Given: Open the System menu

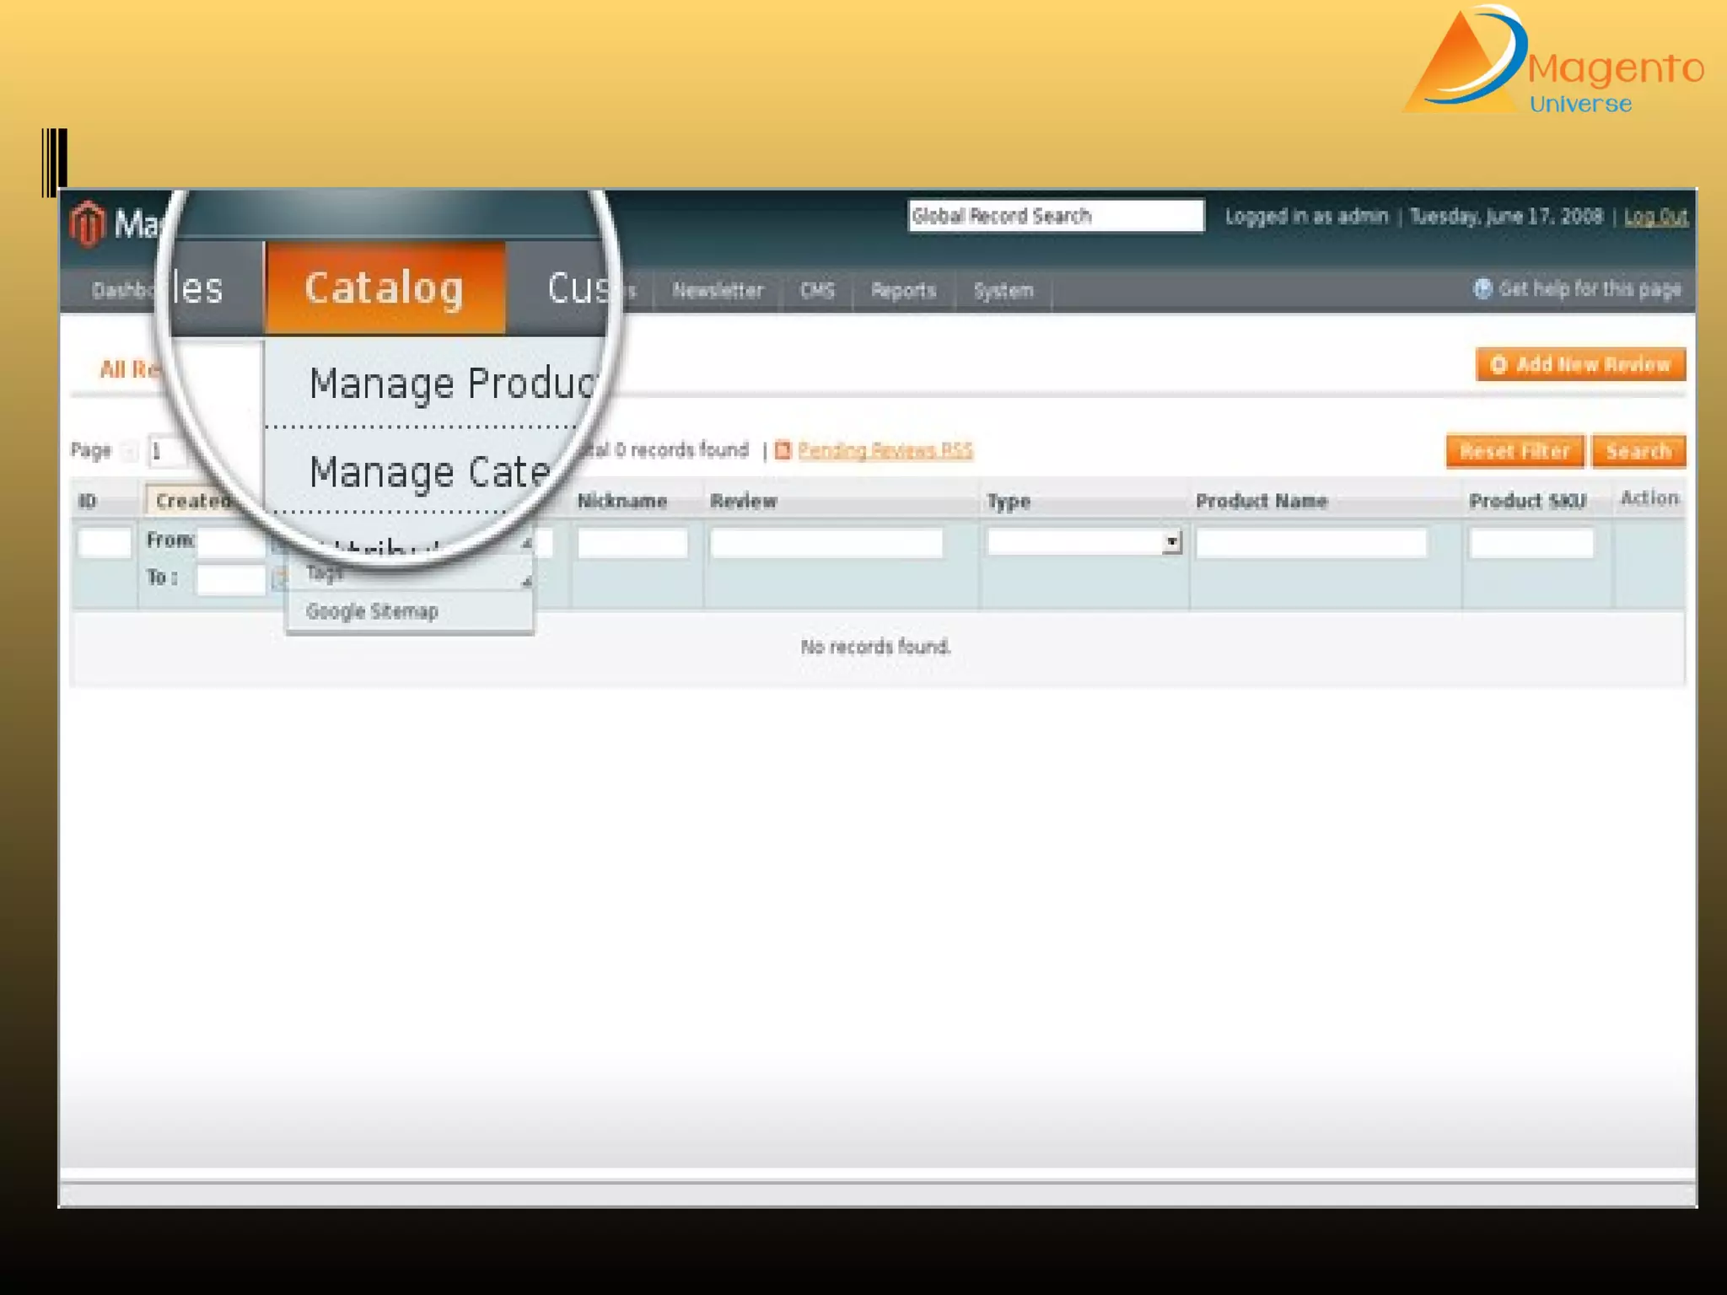Looking at the screenshot, I should (1003, 291).
